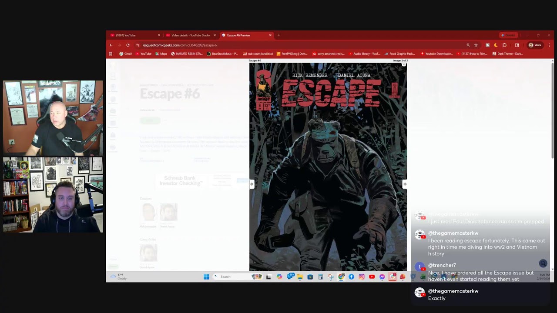Click the Escape #6 cover artwork
Image resolution: width=557 pixels, height=313 pixels.
(328, 167)
